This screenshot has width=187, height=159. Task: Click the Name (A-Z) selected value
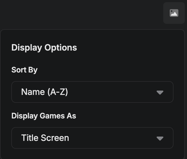pos(45,92)
